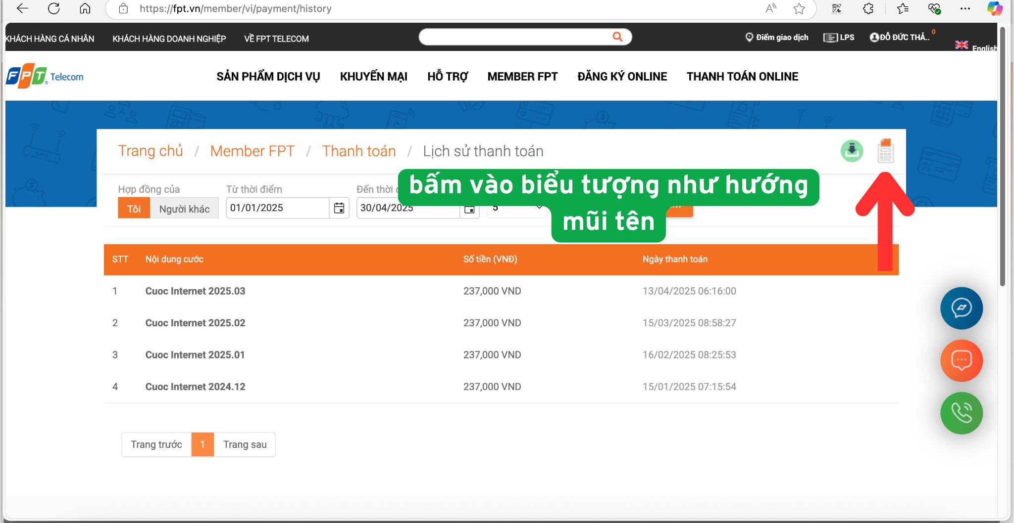Click row 'Cuoc Internet 2025.02'
Viewport: 1014px width, 523px height.
(x=501, y=323)
